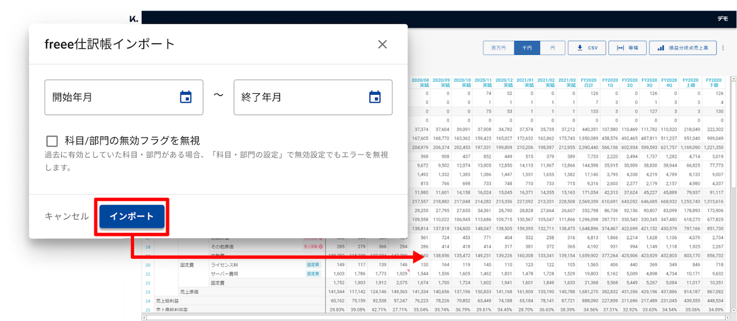Click the 2021/02 実績 column header
737x321 pixels.
click(x=546, y=83)
